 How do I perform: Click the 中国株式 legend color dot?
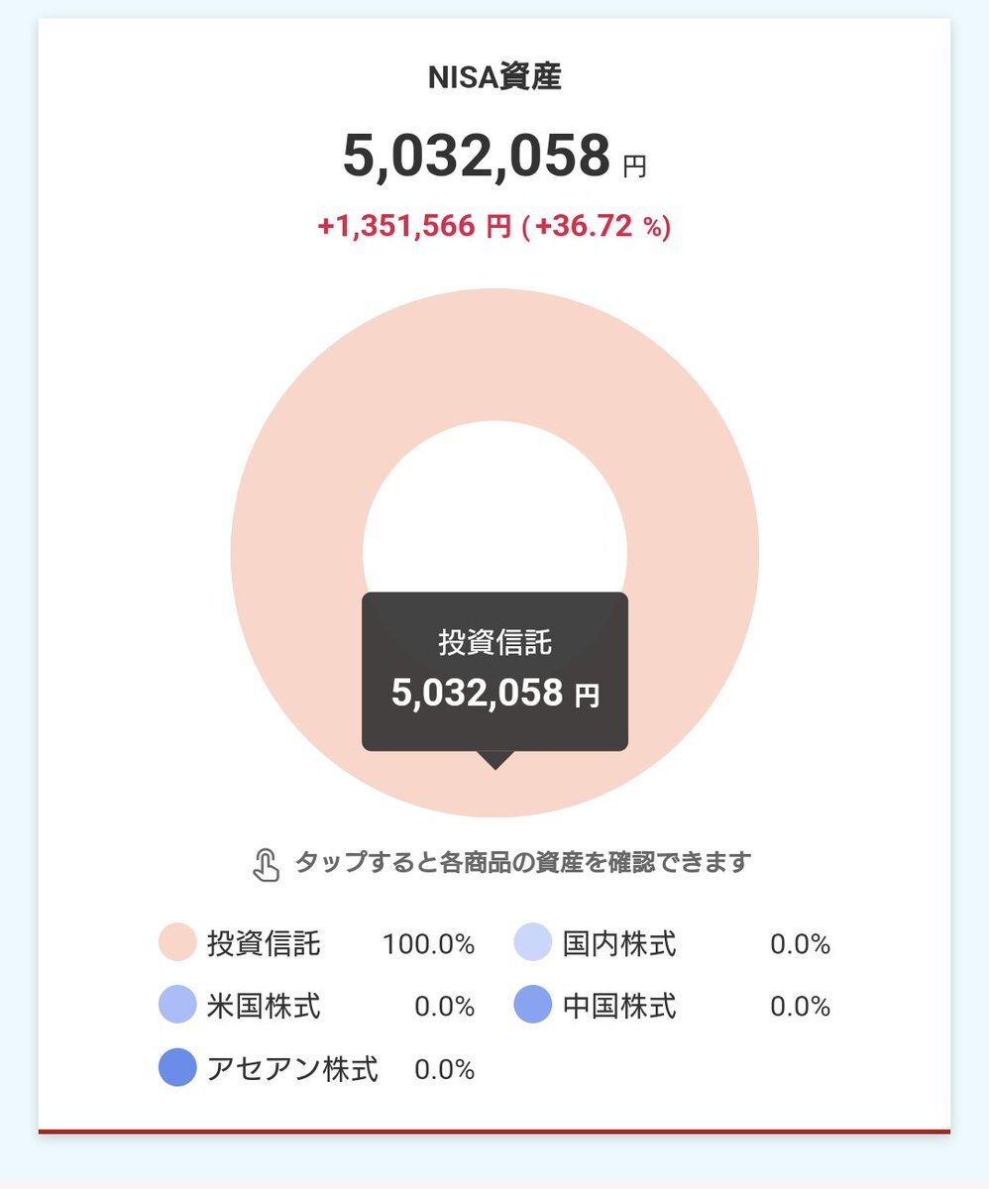[533, 1005]
